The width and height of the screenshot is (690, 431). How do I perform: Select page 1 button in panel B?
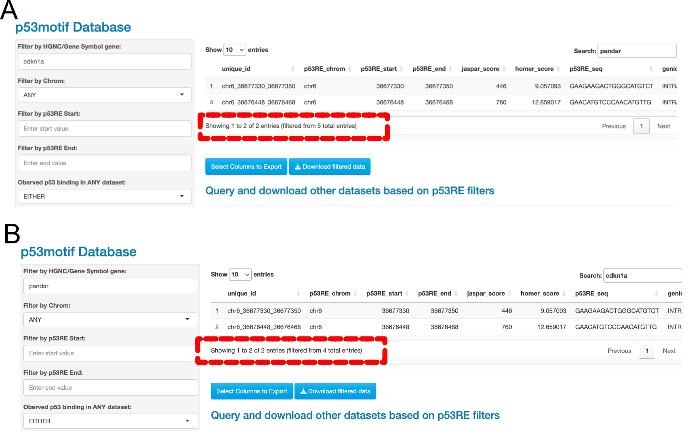pos(647,351)
